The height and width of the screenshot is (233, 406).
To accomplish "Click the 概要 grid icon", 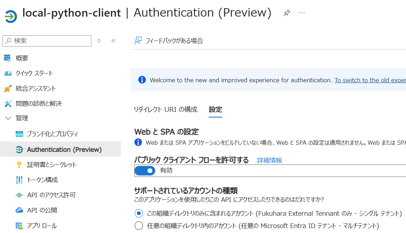I will (8, 58).
